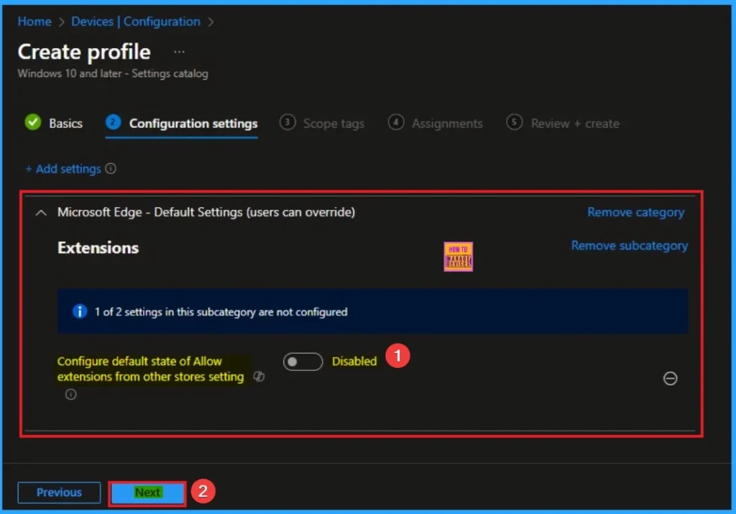Collapse the Microsoft Edge Default Settings category
This screenshot has height=514, width=736.
tap(41, 212)
